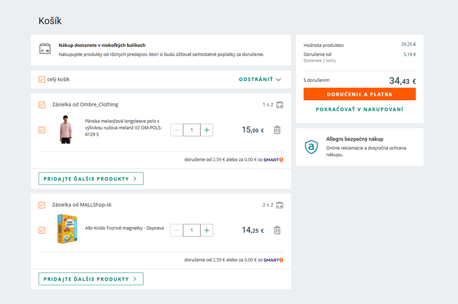
Task: Click the box icon in multi-package notice
Action: coord(45,49)
